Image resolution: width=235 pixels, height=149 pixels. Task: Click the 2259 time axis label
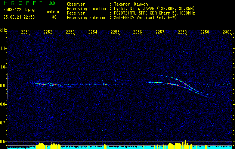[205, 32]
